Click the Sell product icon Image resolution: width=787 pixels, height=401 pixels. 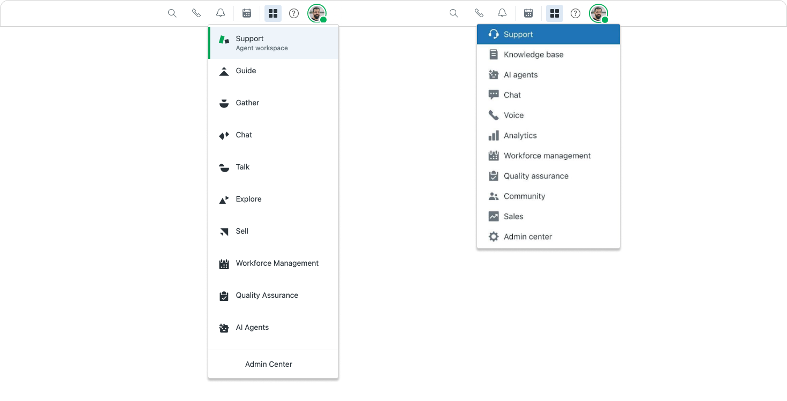224,232
